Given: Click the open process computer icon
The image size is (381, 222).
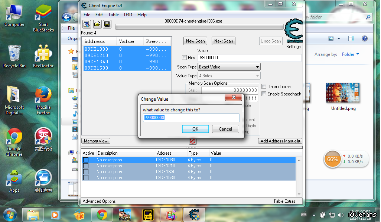Looking at the screenshot, I should point(87,24).
